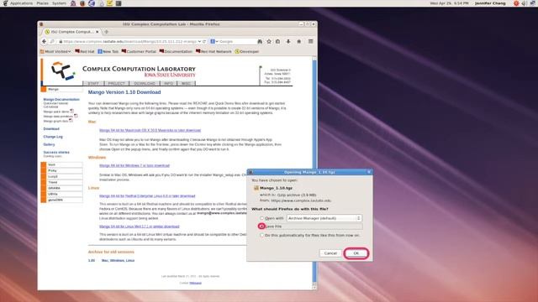Launch the globe web browser icon in top panel
The width and height of the screenshot is (538, 302).
[92, 3]
